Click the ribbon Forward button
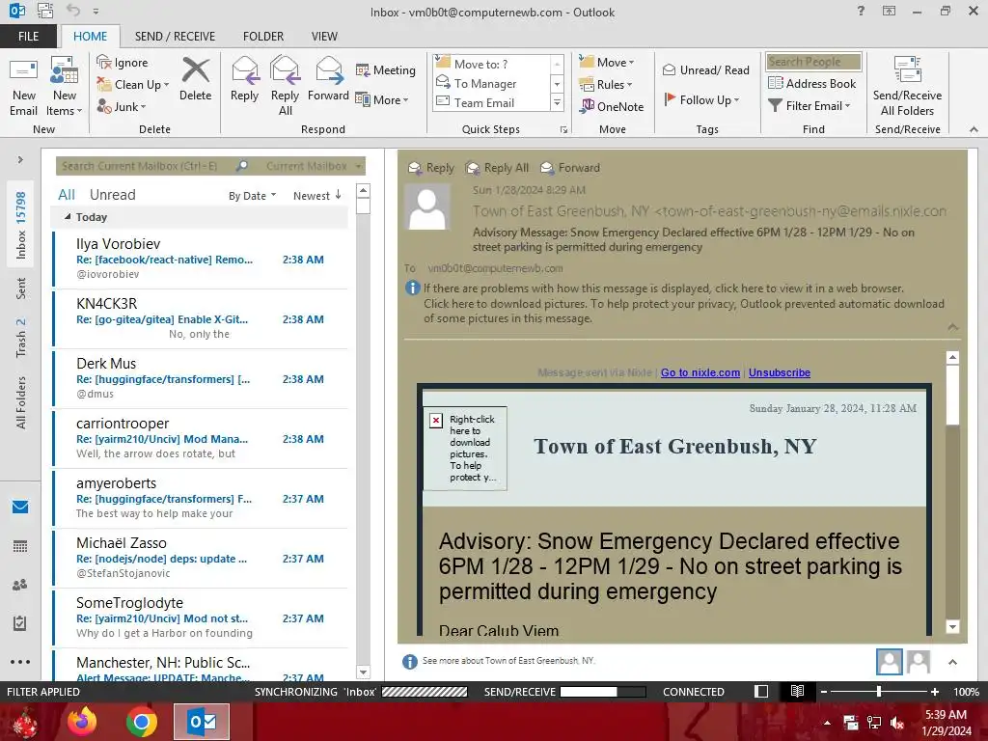988x741 pixels. tap(328, 79)
